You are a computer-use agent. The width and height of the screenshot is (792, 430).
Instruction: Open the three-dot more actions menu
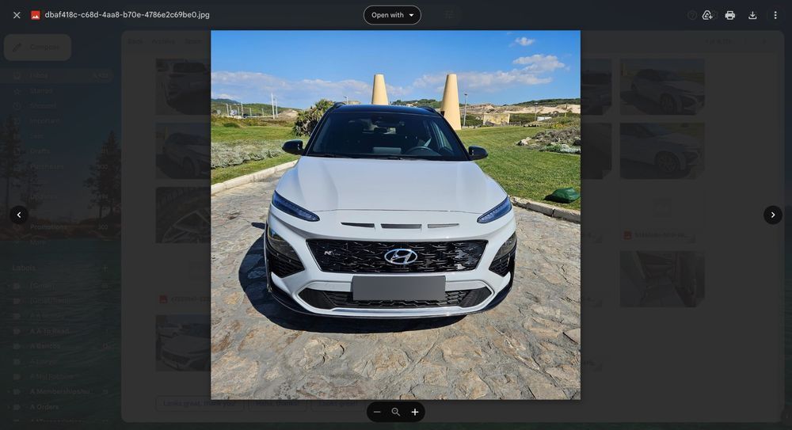pyautogui.click(x=775, y=15)
